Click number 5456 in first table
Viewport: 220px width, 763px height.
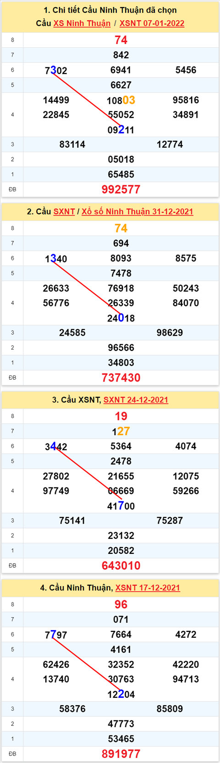point(186,70)
